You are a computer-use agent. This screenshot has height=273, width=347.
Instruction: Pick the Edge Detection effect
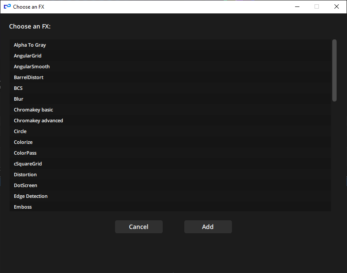(170, 197)
